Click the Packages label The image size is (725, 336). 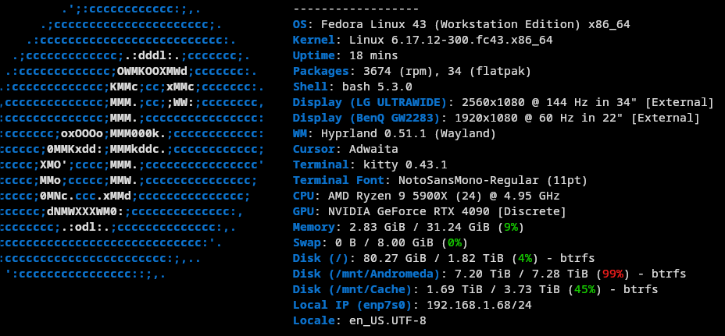click(x=321, y=72)
